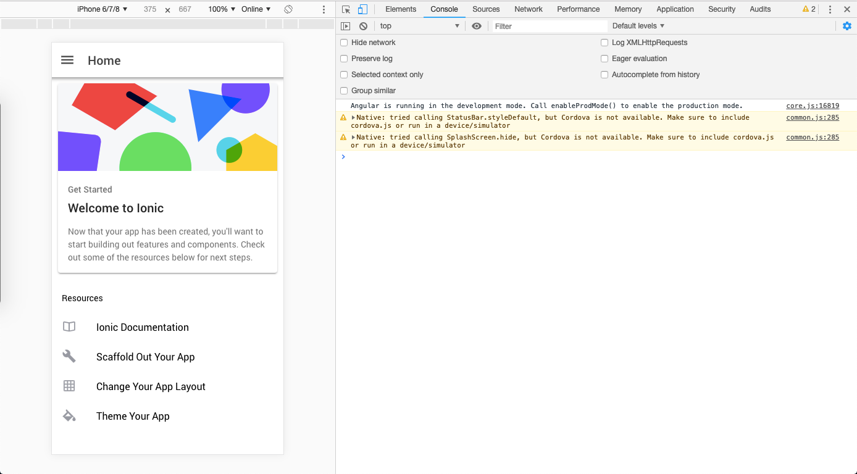Toggle Autocomplete from history checkbox
Image resolution: width=857 pixels, height=474 pixels.
[x=604, y=75]
